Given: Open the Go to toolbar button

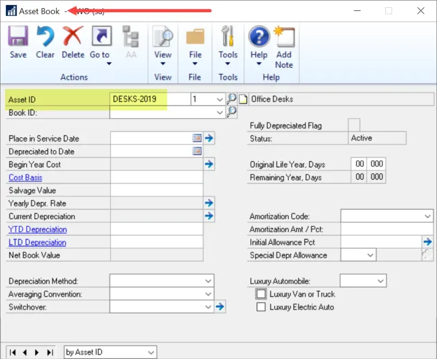Looking at the screenshot, I should [100, 38].
